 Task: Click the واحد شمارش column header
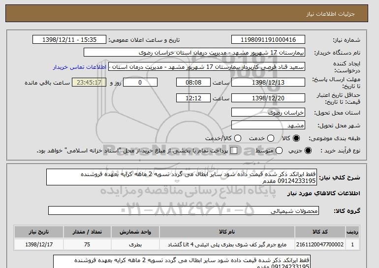135,232
